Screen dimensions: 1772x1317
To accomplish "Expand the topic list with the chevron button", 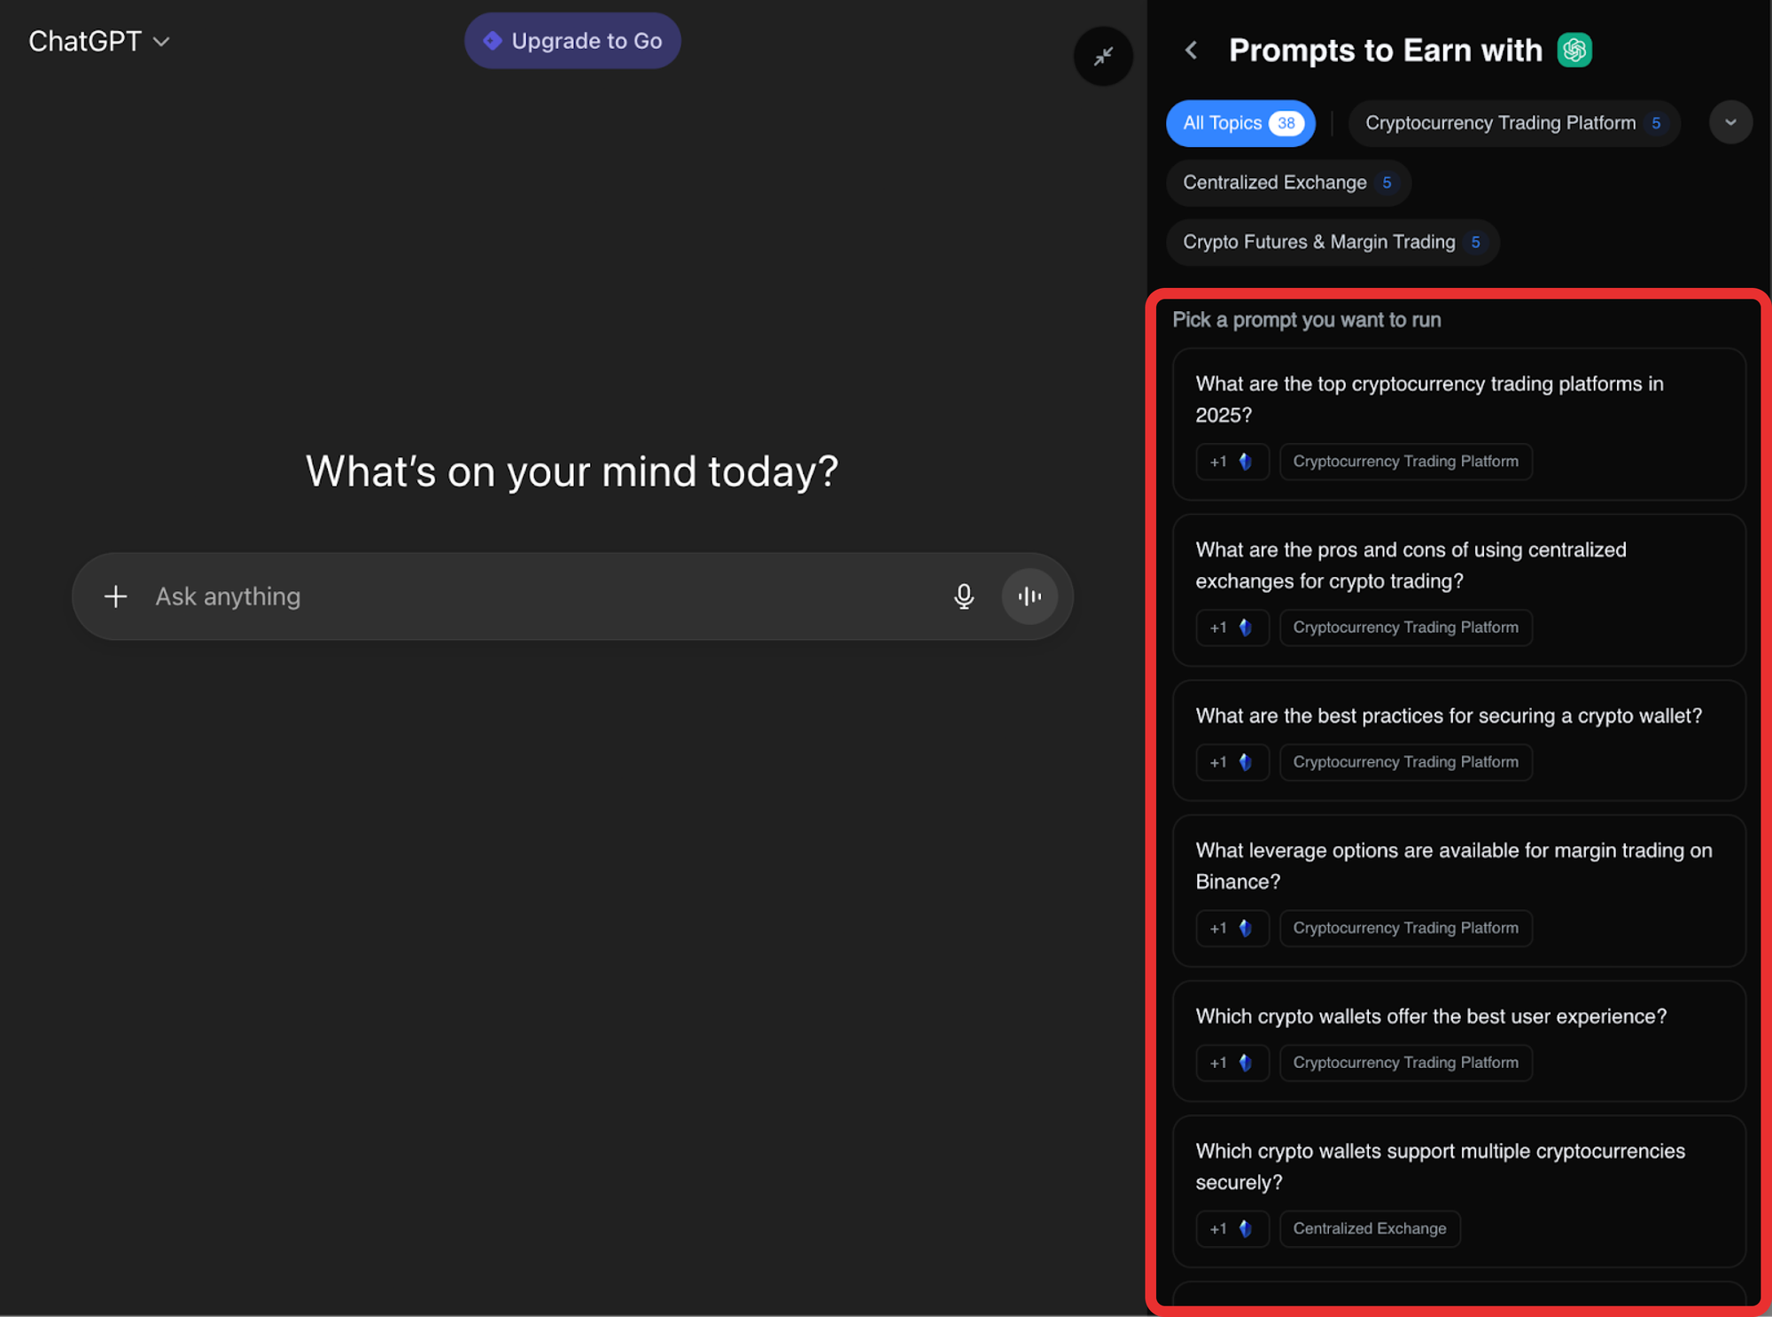I will (1729, 122).
